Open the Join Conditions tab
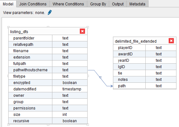 coord(33,4)
